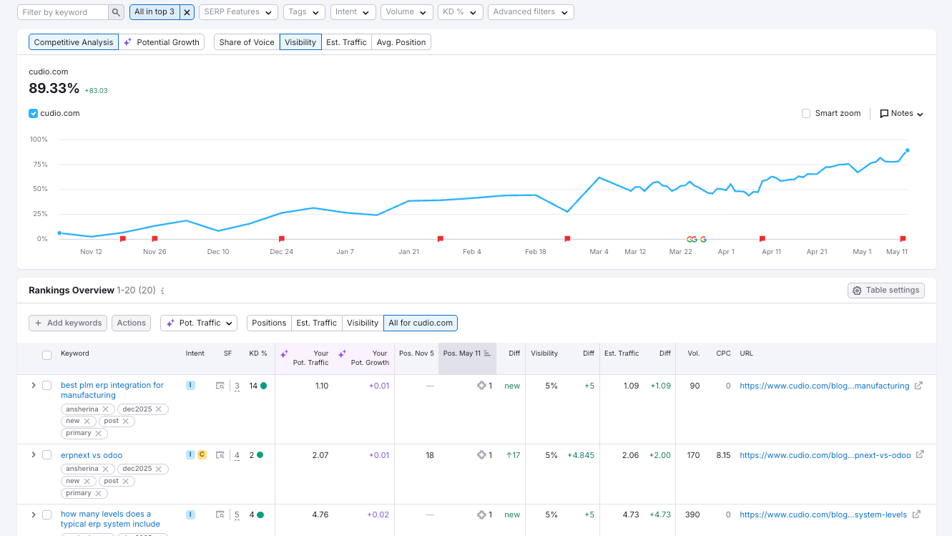Screen dimensions: 952x536
Task: Open SERP features icon in 'how many levels' row
Action: pos(220,515)
